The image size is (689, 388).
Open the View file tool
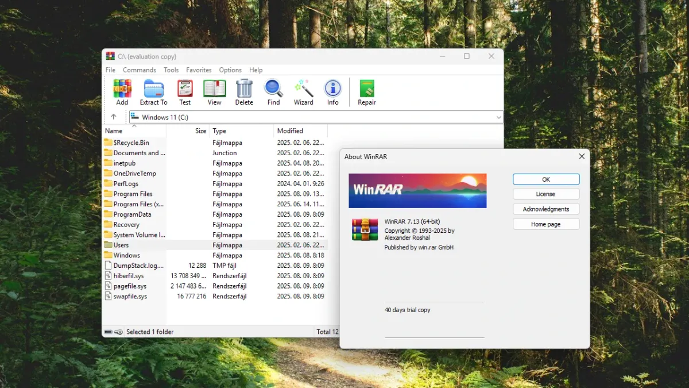coord(214,92)
